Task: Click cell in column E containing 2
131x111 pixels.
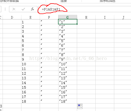Action: [x=30, y=26]
